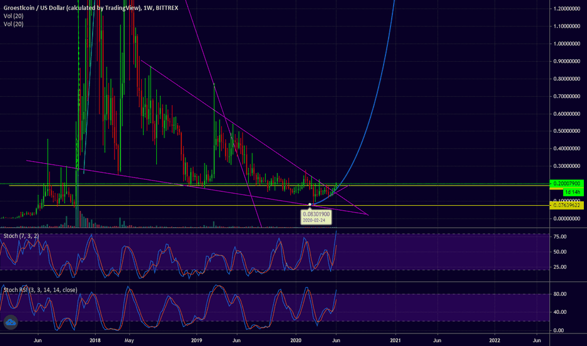This screenshot has height=346, width=587.
Task: Click the 0.30000000 price axis value
Action: [x=567, y=166]
